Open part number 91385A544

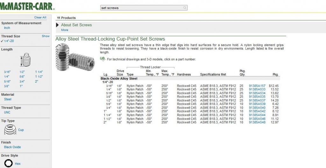coord(257,115)
